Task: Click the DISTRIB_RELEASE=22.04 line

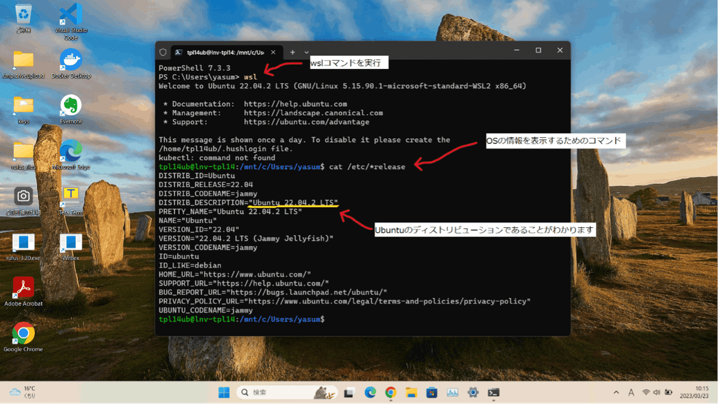Action: click(x=206, y=185)
